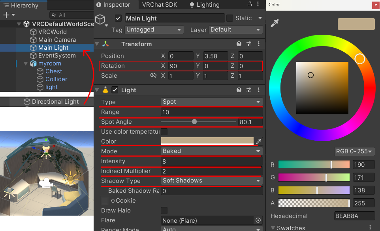The height and width of the screenshot is (231, 380).
Task: Toggle Draw Halo checkbox
Action: (x=164, y=211)
